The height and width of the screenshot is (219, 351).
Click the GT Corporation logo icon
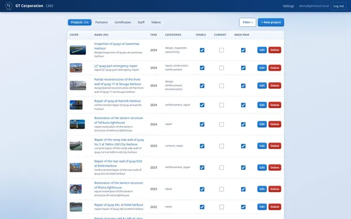click(x=9, y=6)
